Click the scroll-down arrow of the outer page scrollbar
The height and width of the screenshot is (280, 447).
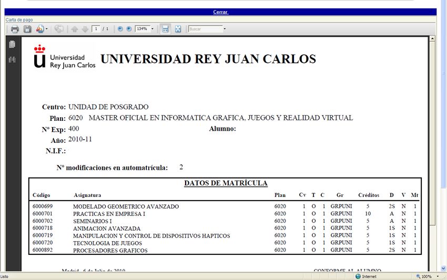(443, 268)
